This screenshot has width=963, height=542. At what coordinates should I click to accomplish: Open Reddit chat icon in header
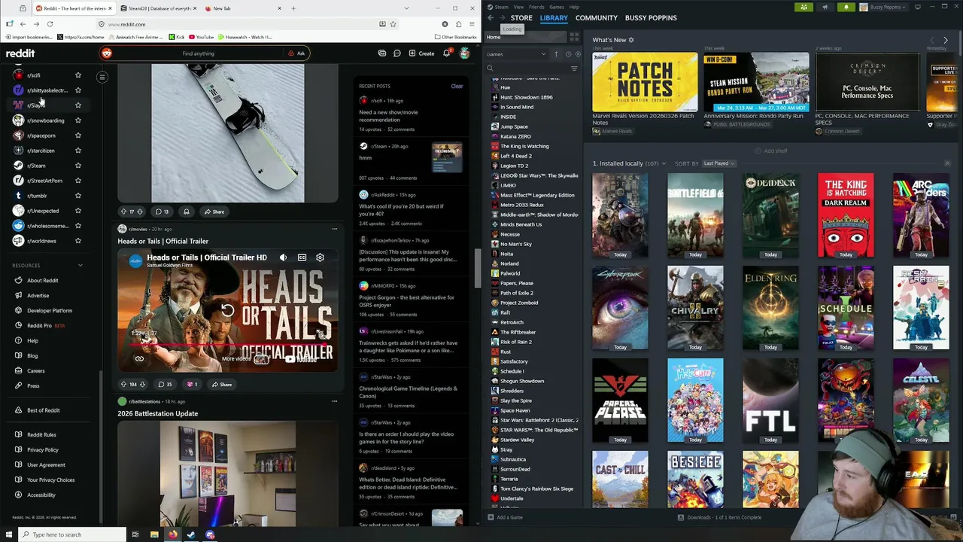point(397,53)
